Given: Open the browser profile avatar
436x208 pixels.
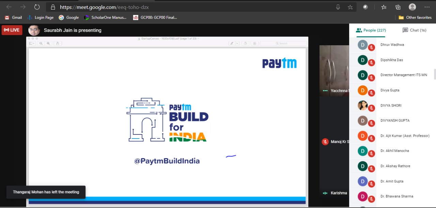Looking at the screenshot, I should click(412, 7).
